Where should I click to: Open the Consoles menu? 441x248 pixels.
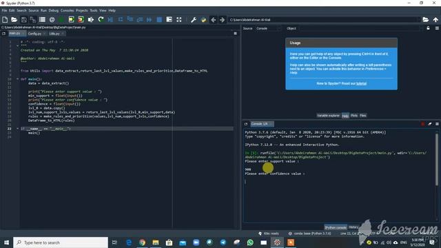68,10
